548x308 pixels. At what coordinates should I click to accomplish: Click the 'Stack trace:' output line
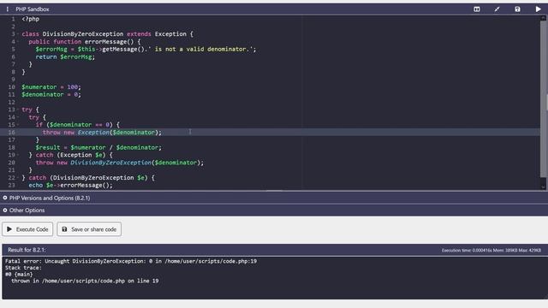[23, 268]
